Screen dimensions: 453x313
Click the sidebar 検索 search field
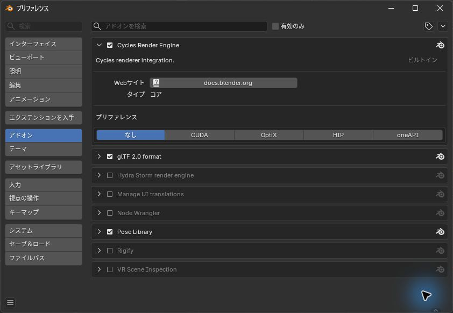point(44,26)
